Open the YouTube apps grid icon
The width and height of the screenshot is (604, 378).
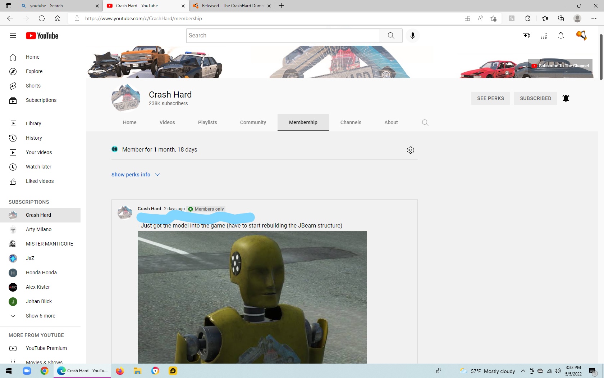click(x=544, y=36)
